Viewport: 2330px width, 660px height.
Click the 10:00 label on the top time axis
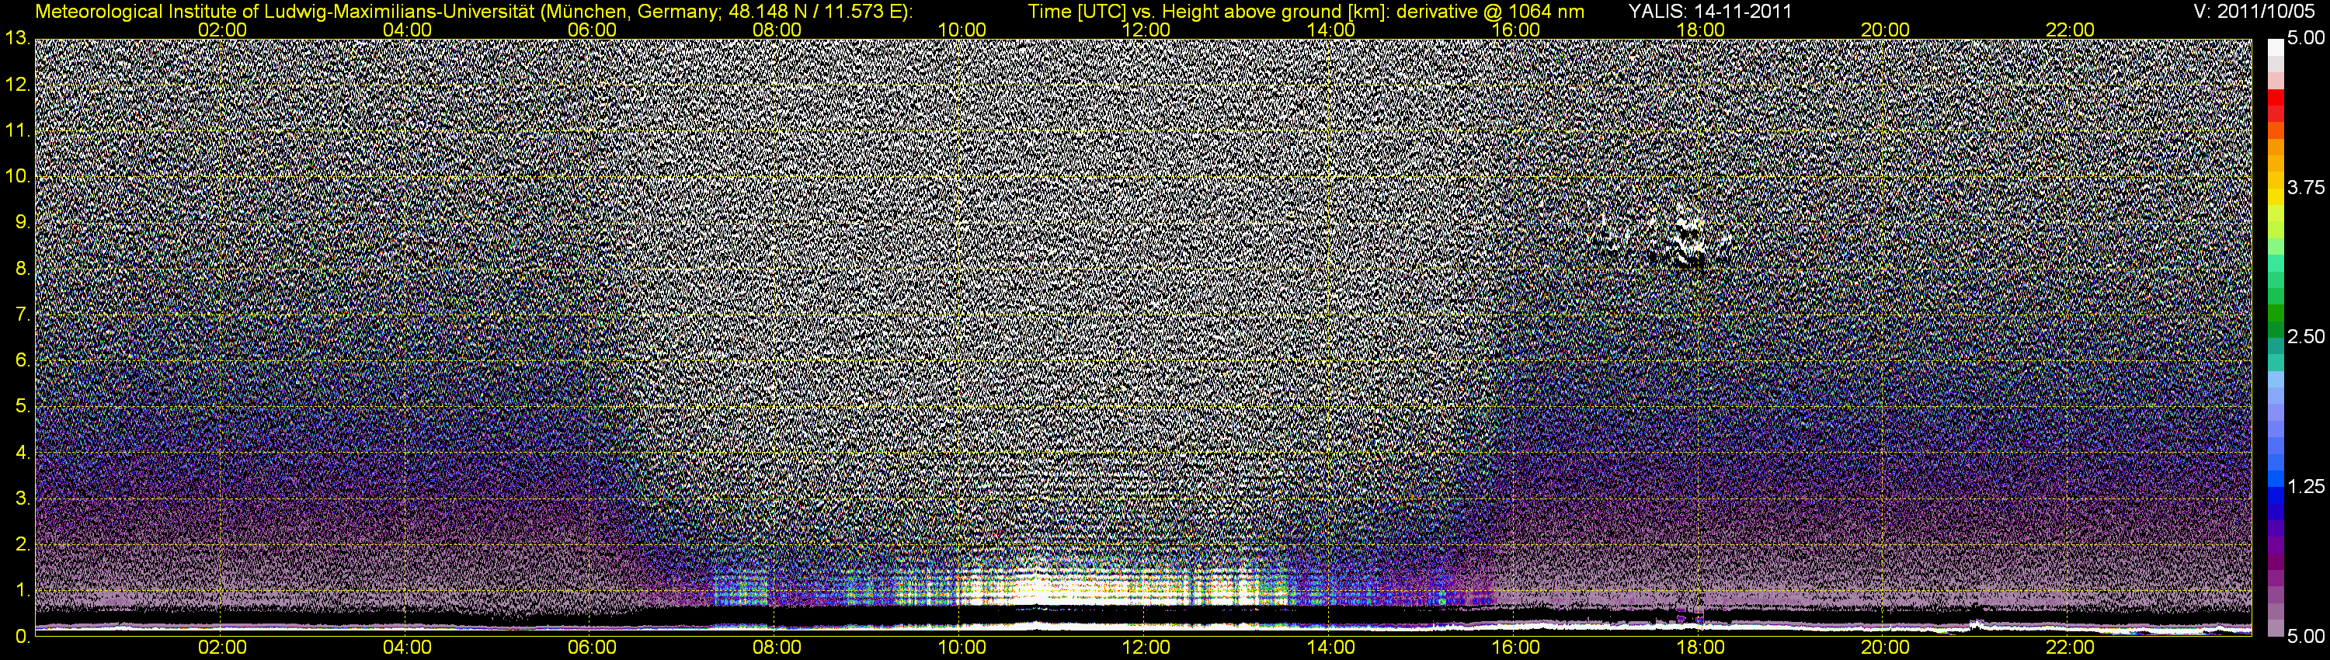tap(962, 30)
